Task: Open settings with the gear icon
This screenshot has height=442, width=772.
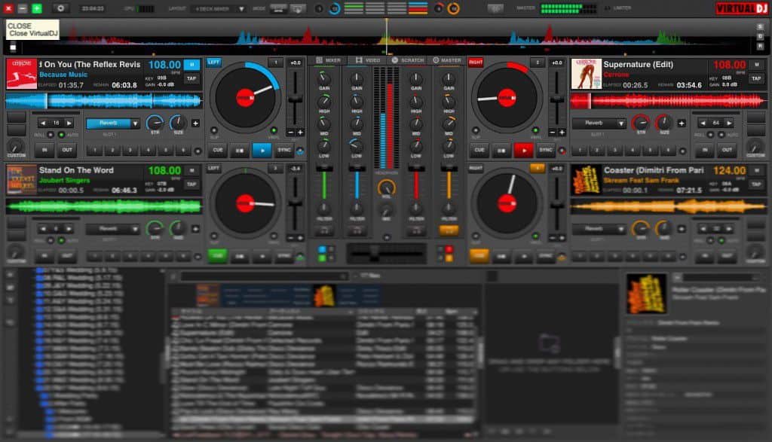Action: coord(61,8)
